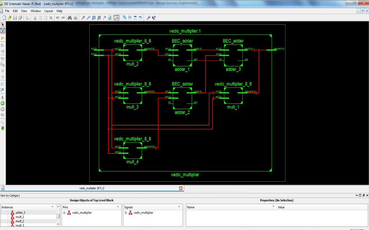369x230 pixels.
Task: Open the Window menu
Action: tap(36, 11)
